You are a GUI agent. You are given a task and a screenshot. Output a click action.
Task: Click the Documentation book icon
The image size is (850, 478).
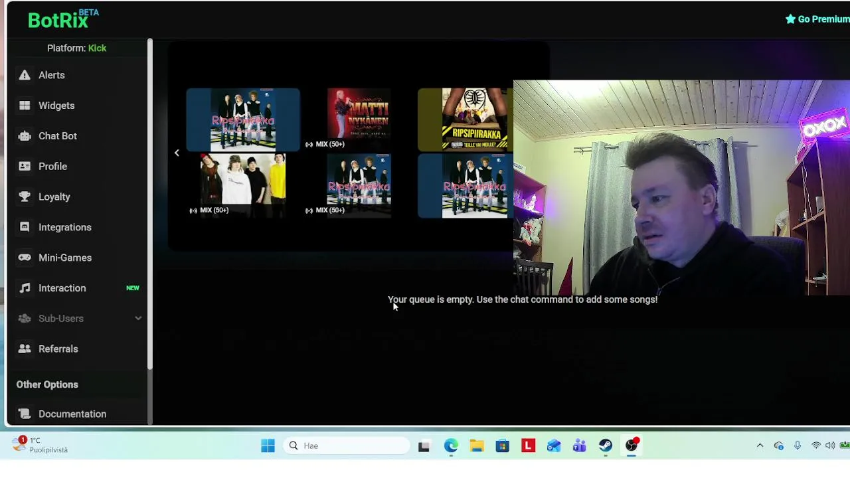pyautogui.click(x=25, y=414)
